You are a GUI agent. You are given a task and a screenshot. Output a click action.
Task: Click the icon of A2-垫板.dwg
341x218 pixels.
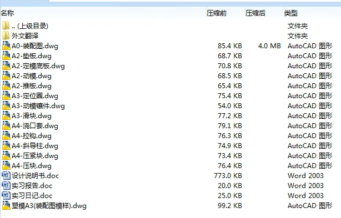click(x=6, y=56)
